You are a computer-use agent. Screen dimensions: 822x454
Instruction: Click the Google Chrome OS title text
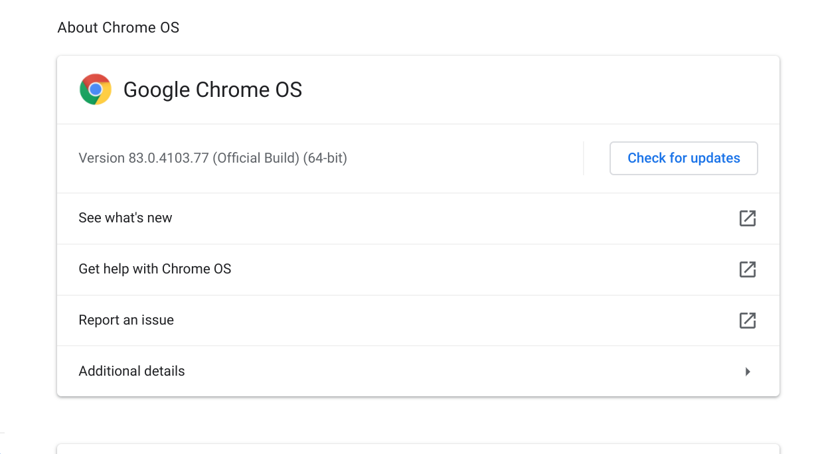point(213,90)
